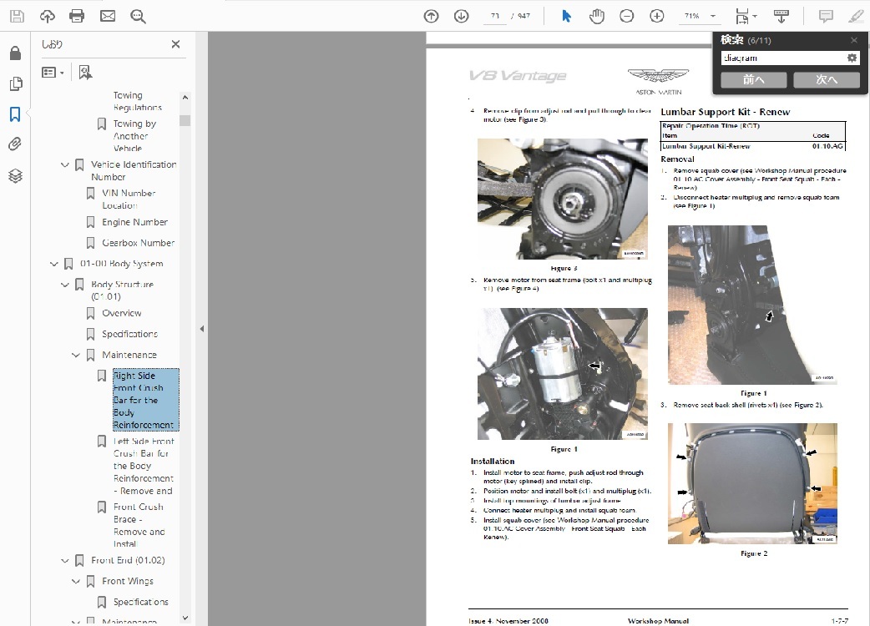Screen dimensions: 870x626
Task: Open Engine Number bookmark
Action: (x=134, y=222)
